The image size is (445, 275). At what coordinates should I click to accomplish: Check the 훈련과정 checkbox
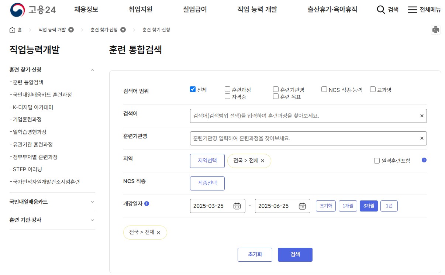click(x=227, y=89)
